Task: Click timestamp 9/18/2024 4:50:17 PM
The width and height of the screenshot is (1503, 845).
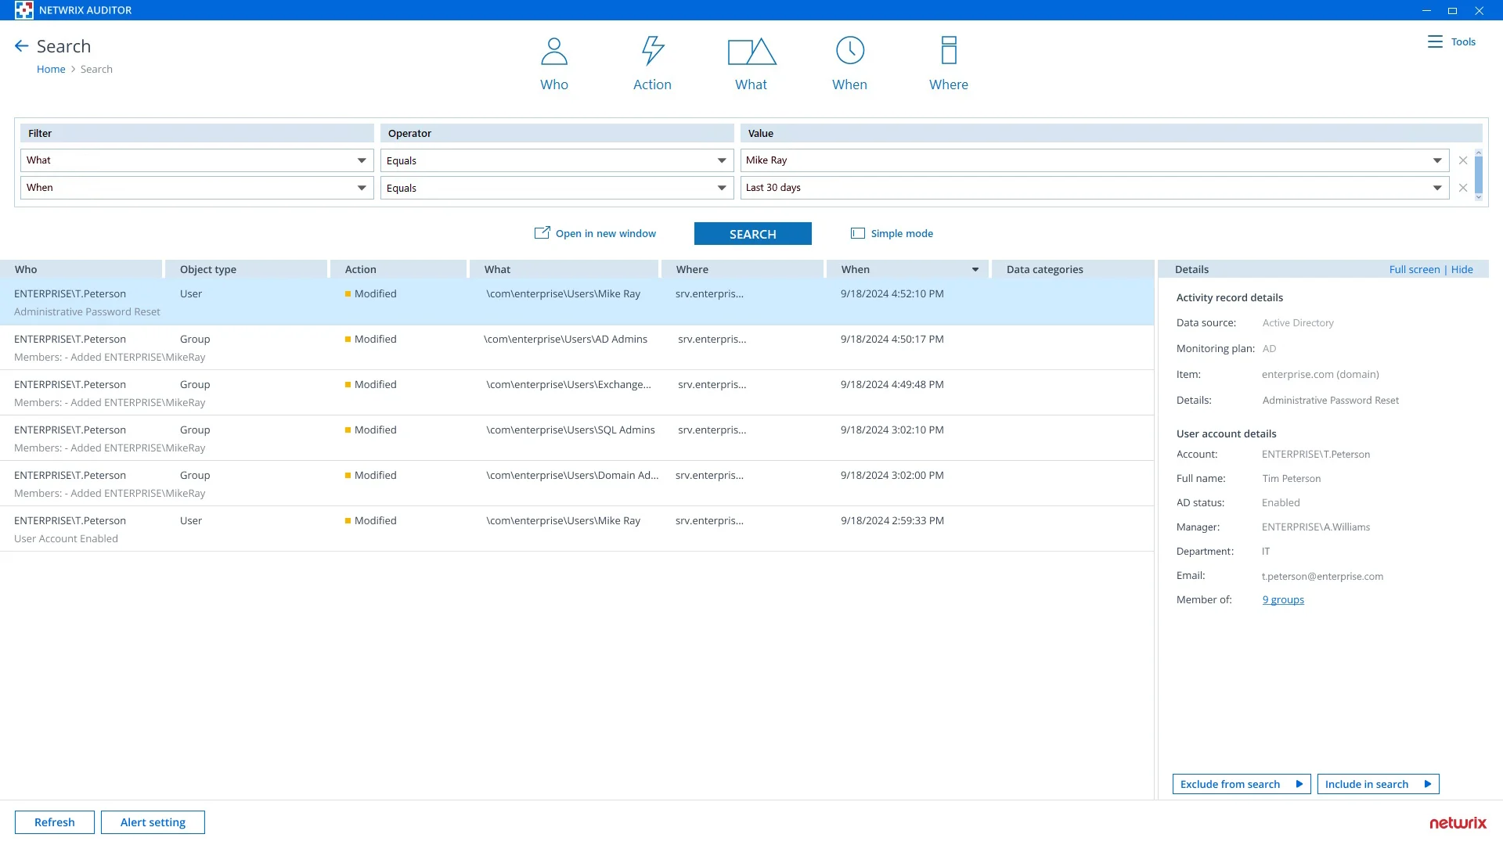Action: (892, 340)
